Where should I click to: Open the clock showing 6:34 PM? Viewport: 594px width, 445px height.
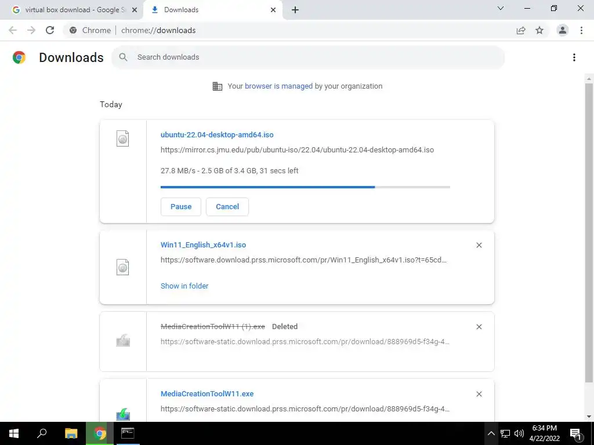pos(544,433)
